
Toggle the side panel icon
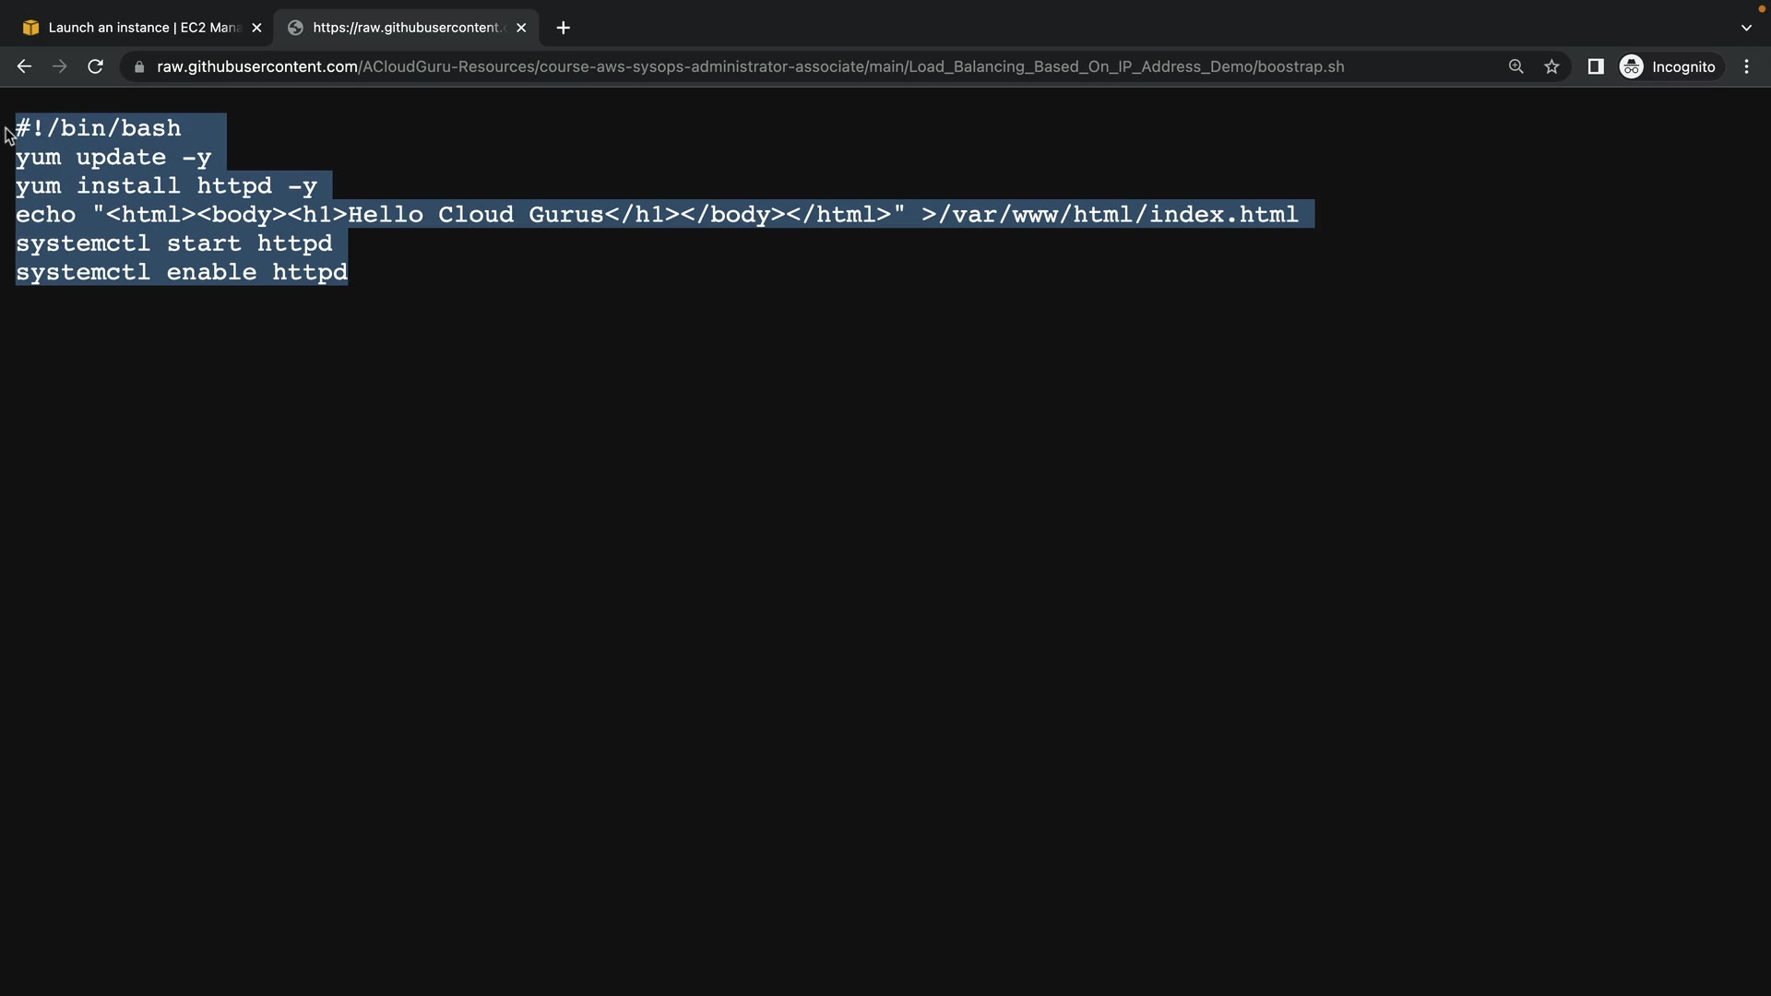[x=1595, y=66]
